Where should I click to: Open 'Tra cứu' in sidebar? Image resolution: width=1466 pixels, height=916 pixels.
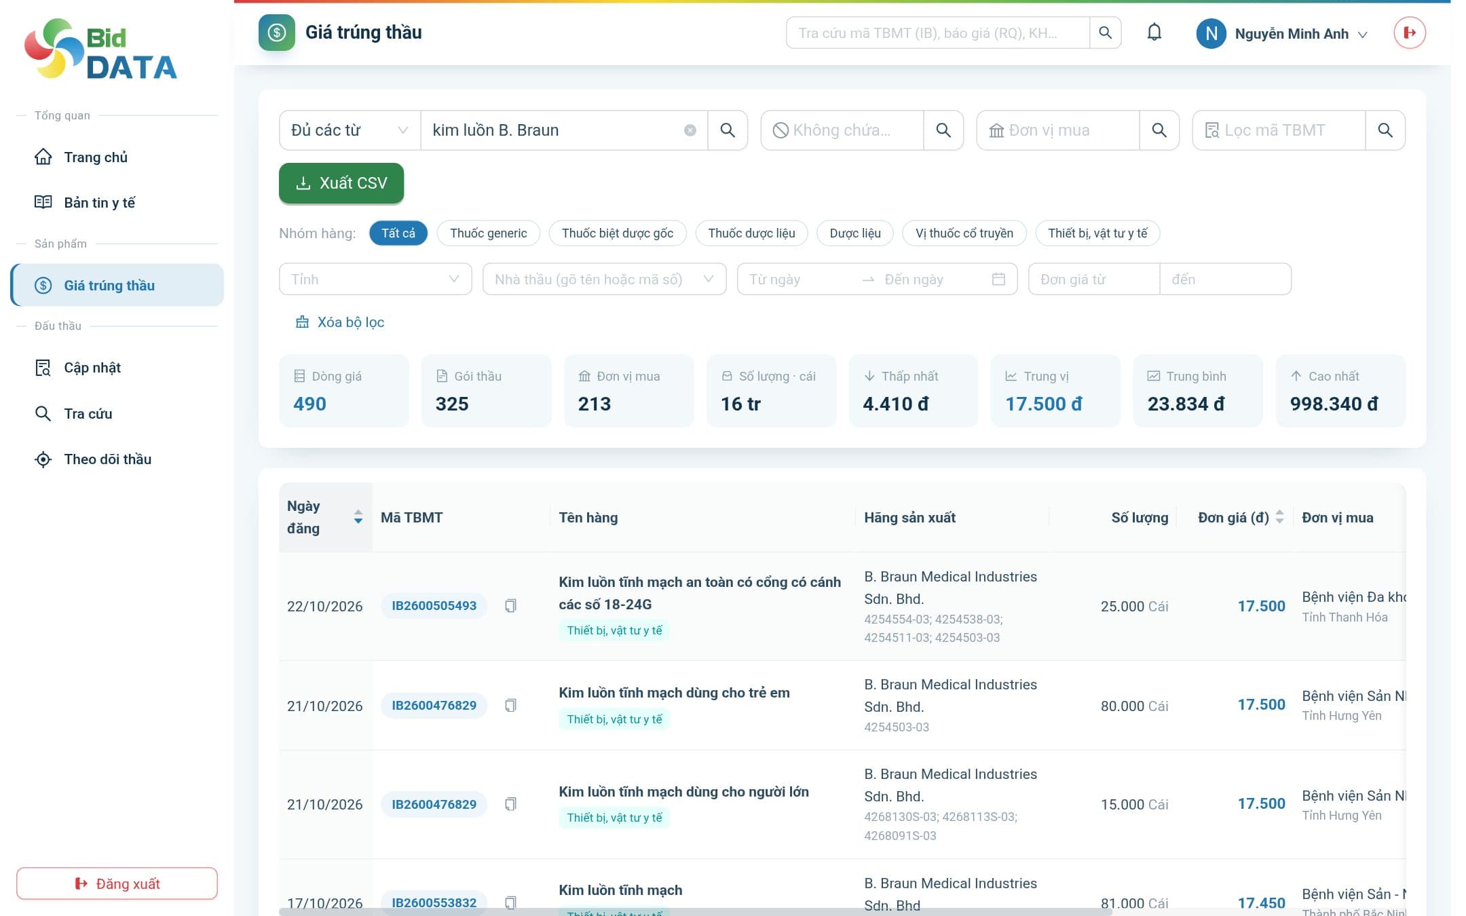click(117, 413)
